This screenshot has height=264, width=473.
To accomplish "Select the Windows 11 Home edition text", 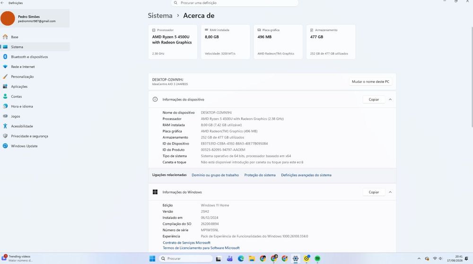I will [215, 205].
